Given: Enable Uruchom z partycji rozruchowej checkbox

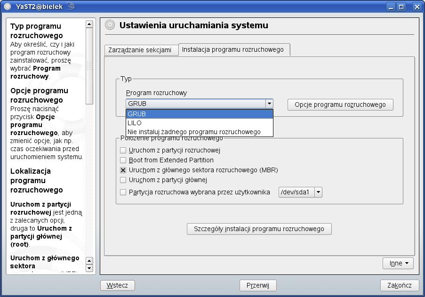Looking at the screenshot, I should pyautogui.click(x=123, y=150).
